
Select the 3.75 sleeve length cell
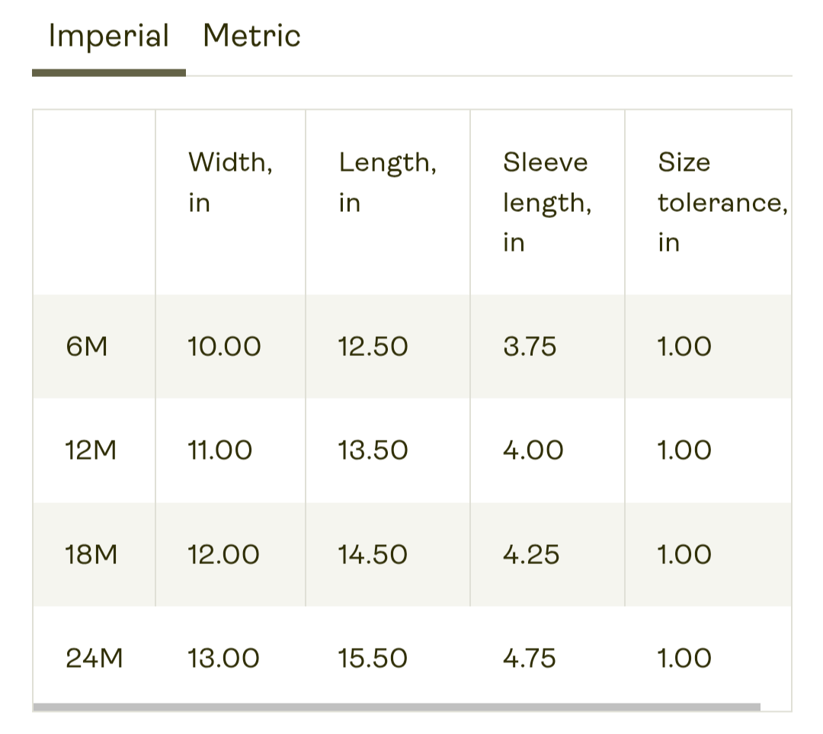pyautogui.click(x=530, y=347)
